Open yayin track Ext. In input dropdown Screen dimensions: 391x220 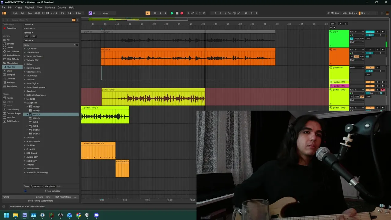[357, 32]
